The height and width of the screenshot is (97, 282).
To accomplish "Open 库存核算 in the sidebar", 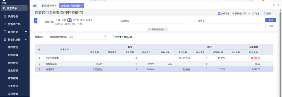I will [x=13, y=78].
